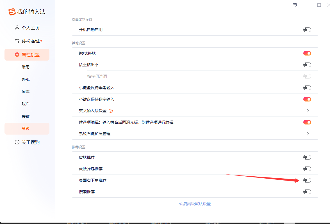Click the Sogou logo icon

(12, 12)
